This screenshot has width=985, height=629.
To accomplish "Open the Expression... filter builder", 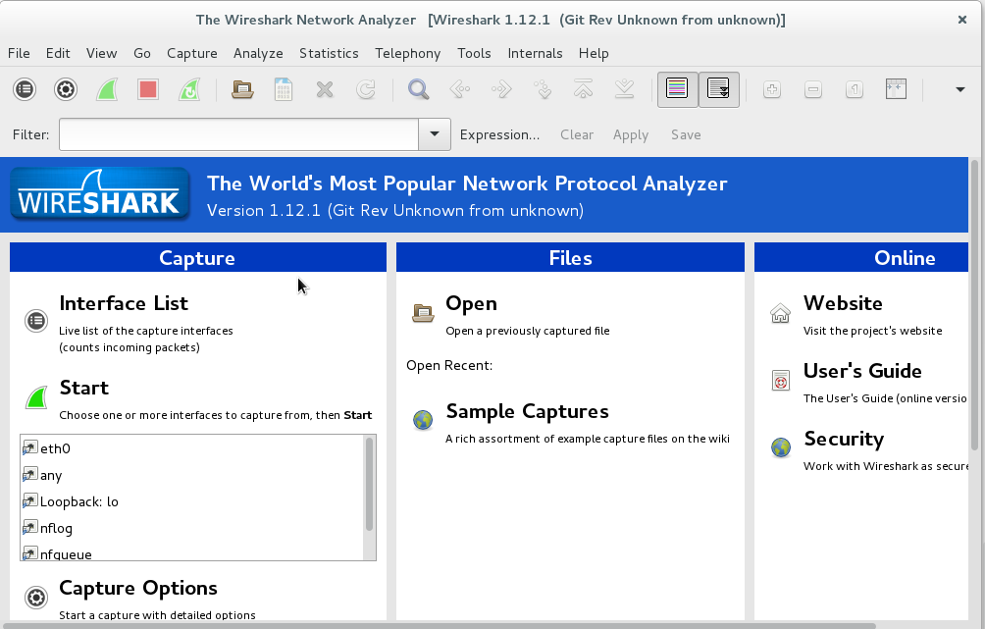I will point(499,134).
